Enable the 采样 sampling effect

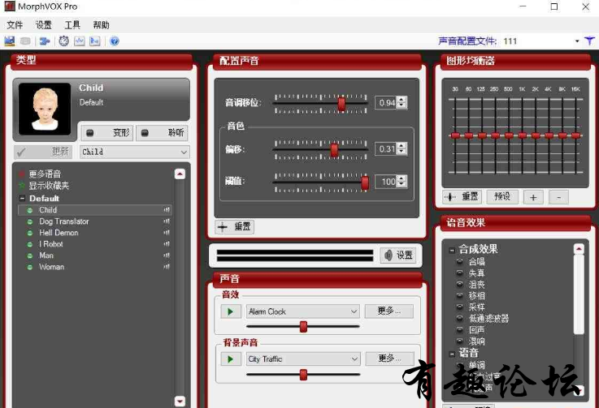[x=460, y=307]
